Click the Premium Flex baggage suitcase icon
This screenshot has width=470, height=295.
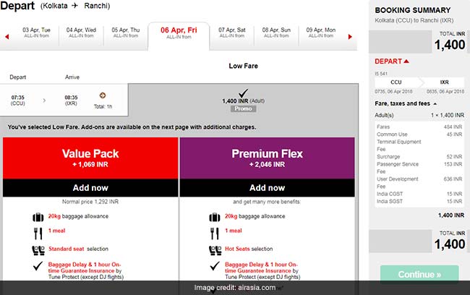[213, 217]
